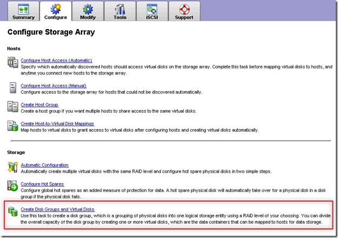The height and width of the screenshot is (238, 338).
Task: Click the automatic configuration stars icon
Action: click(x=13, y=167)
